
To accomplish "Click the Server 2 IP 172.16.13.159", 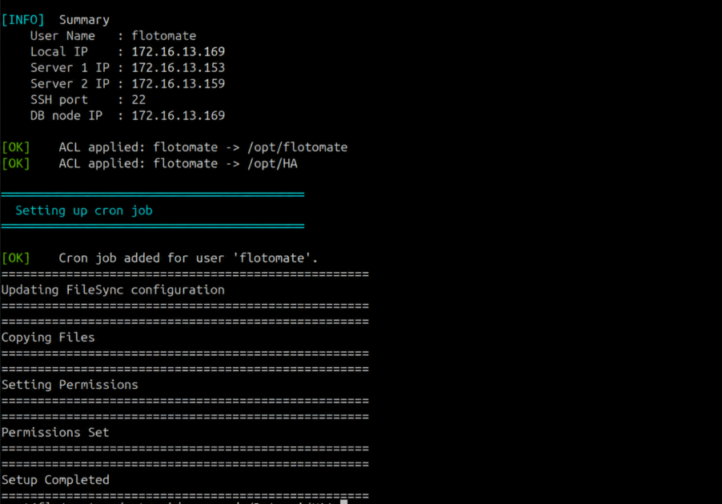I will click(x=178, y=84).
